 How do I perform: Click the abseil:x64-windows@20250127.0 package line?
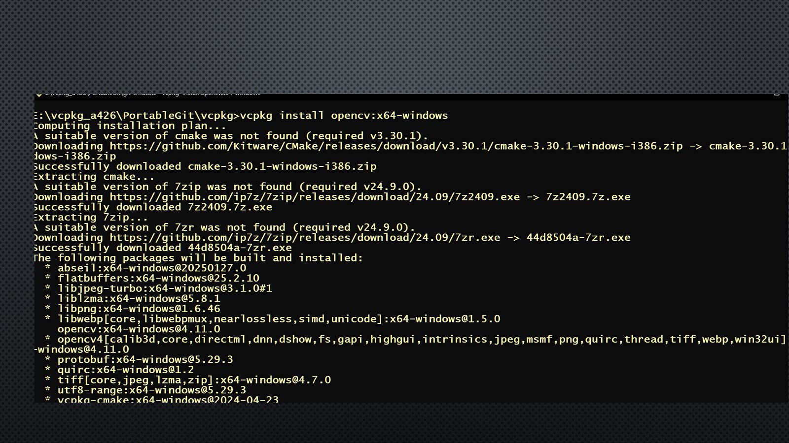(x=152, y=268)
